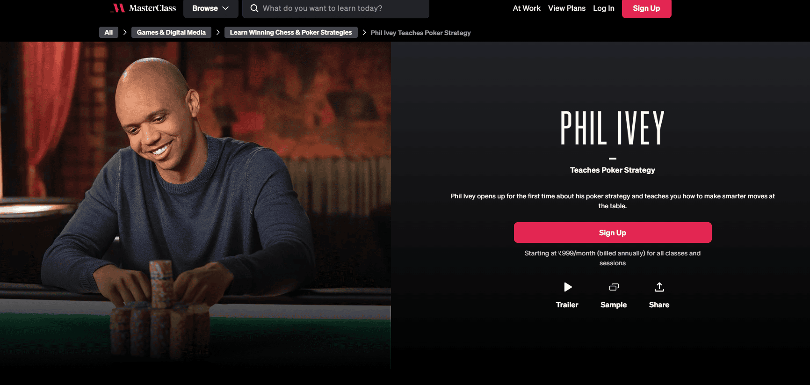
Task: Play the Trailer via triangle icon
Action: [567, 287]
